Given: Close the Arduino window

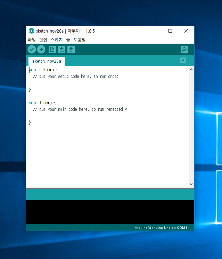Looking at the screenshot, I should (x=186, y=31).
